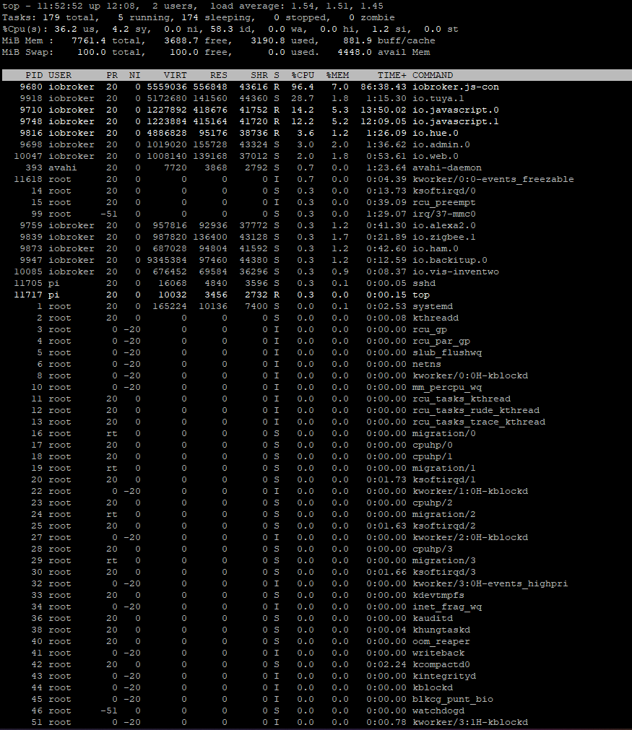Click the migration/0 command
The height and width of the screenshot is (730, 632).
point(443,434)
